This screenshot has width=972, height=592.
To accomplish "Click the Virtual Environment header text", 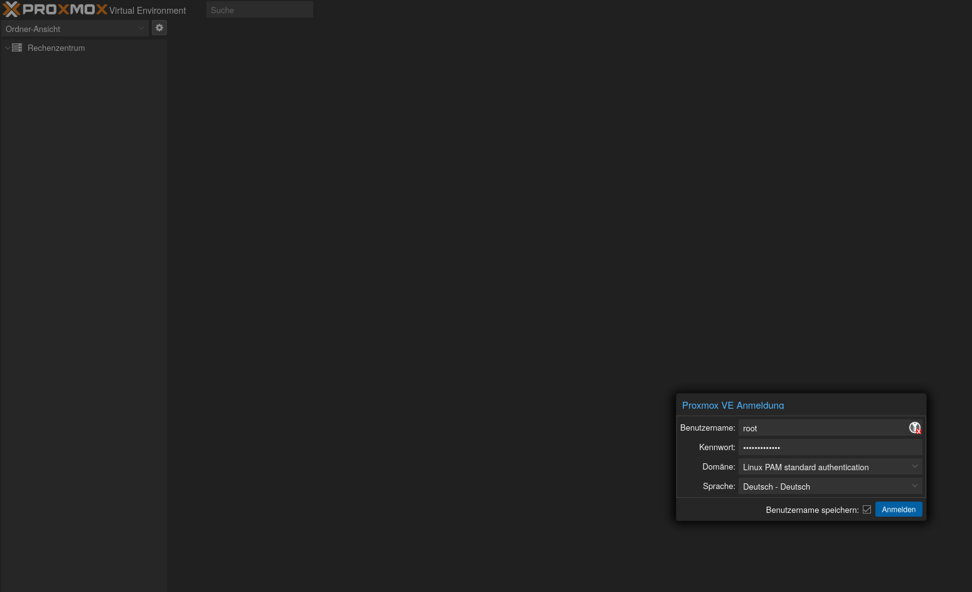I will (x=147, y=11).
